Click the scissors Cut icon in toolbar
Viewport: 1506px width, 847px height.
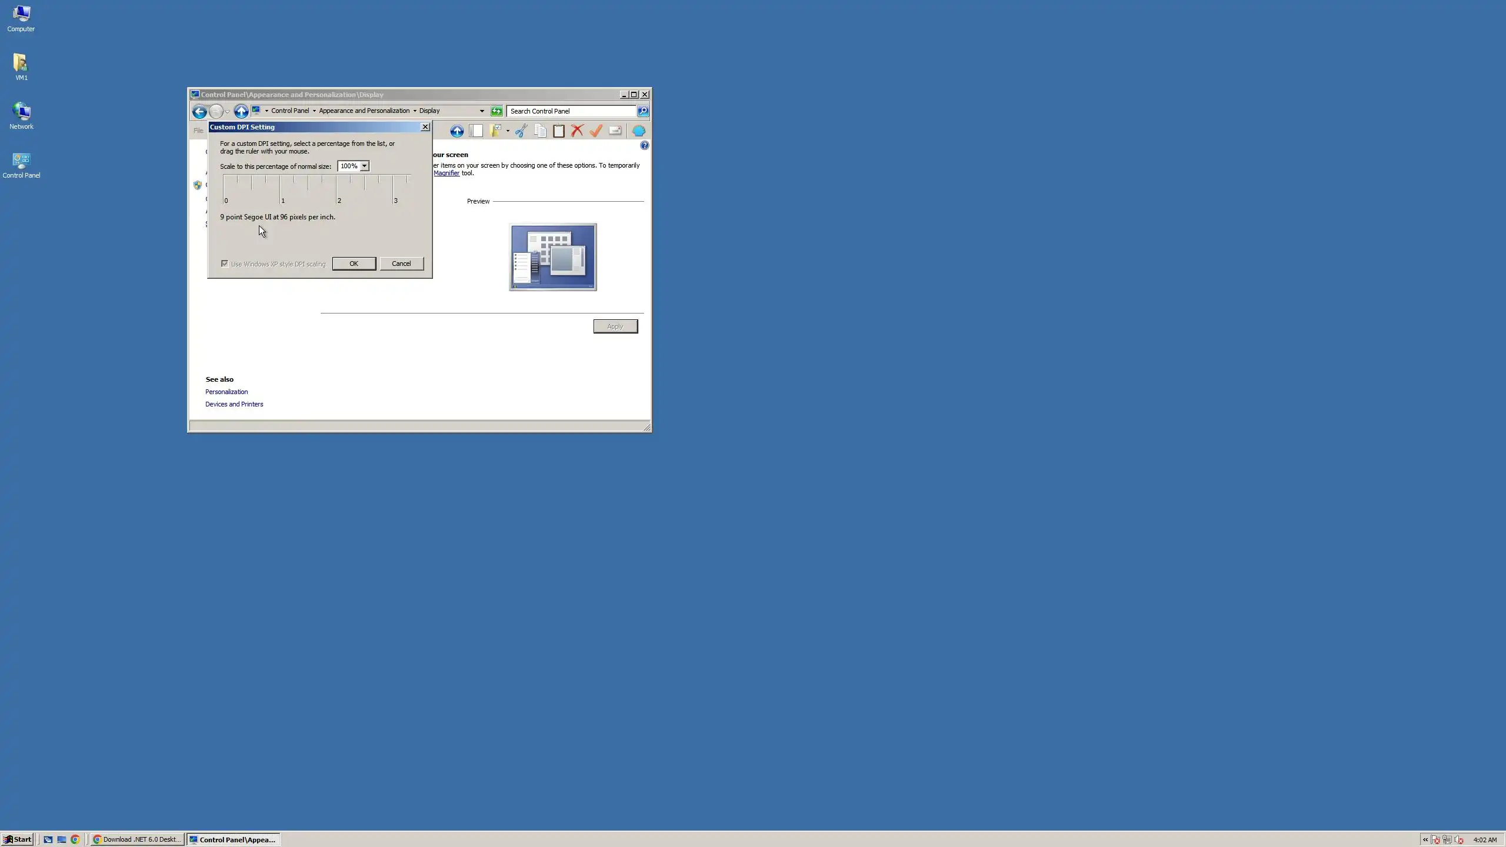pyautogui.click(x=521, y=131)
